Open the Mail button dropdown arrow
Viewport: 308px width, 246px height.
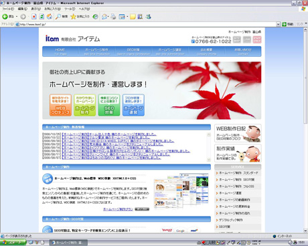(108, 17)
